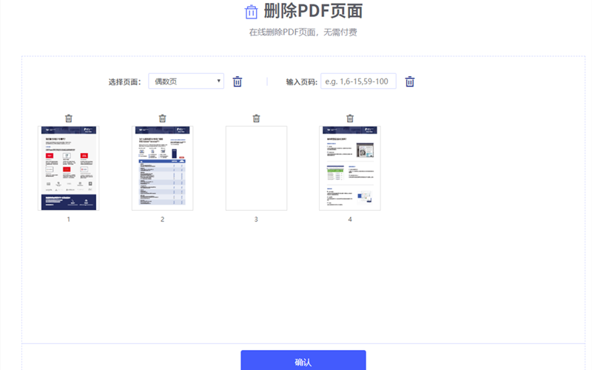Click the trash icon in the page title
This screenshot has width=592, height=370.
252,12
